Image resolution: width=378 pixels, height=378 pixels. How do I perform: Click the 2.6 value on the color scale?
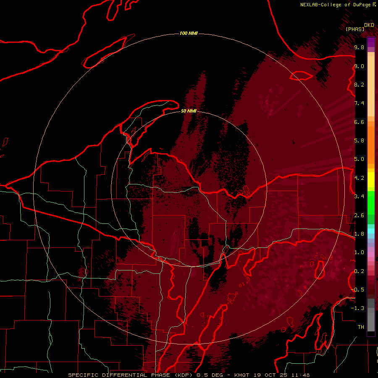click(359, 215)
